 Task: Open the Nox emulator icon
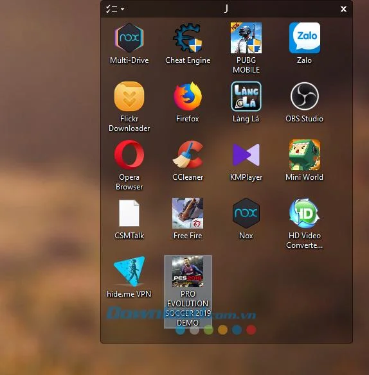click(246, 213)
